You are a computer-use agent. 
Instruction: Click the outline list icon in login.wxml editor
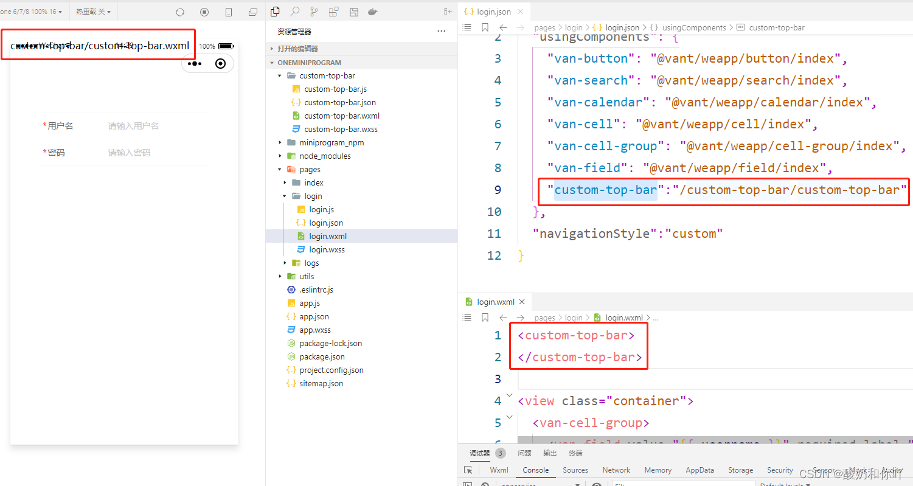click(x=467, y=318)
